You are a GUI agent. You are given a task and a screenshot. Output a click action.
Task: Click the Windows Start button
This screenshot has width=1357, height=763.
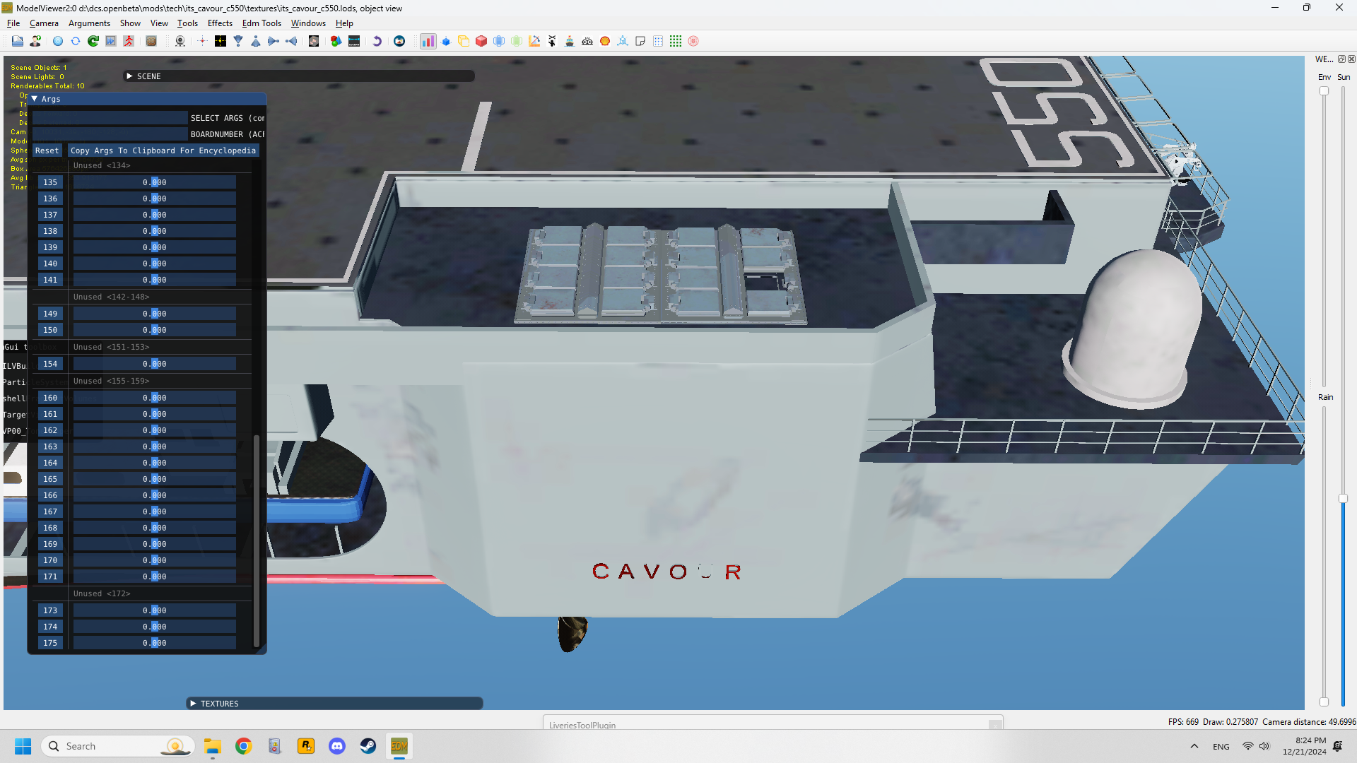coord(23,746)
